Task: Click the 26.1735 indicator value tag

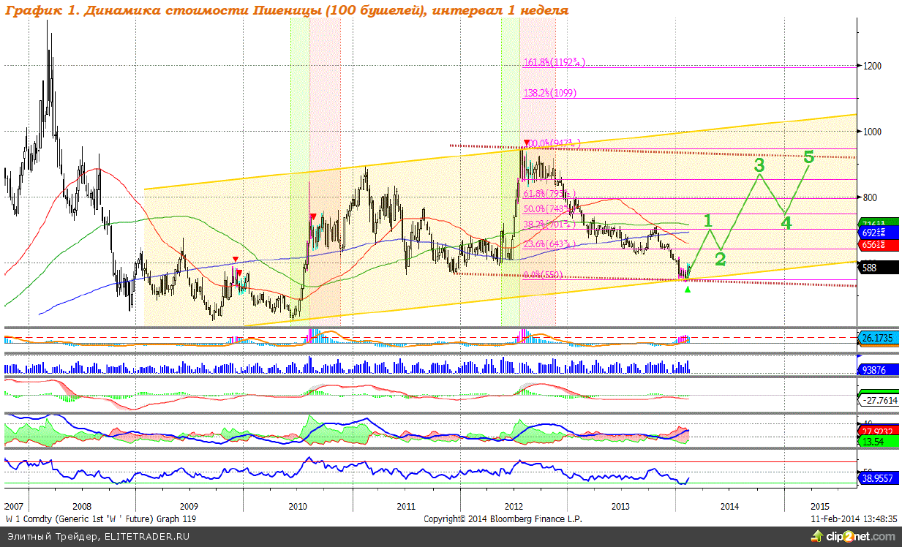Action: [x=878, y=339]
